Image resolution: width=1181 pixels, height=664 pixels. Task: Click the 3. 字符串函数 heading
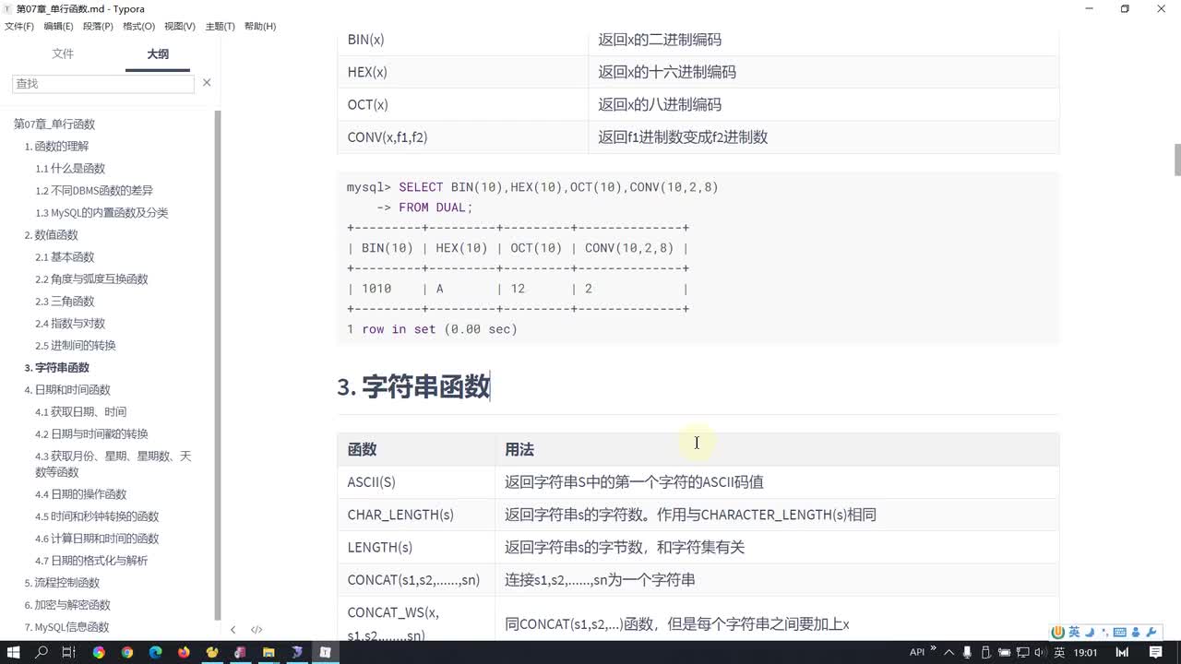pos(413,386)
